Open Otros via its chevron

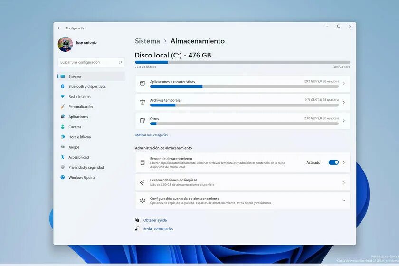point(344,121)
